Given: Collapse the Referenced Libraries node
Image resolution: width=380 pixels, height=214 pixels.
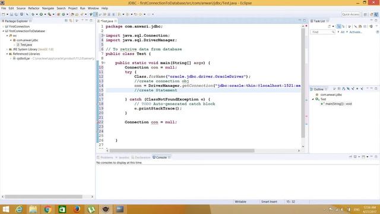Looking at the screenshot, I should [7, 54].
